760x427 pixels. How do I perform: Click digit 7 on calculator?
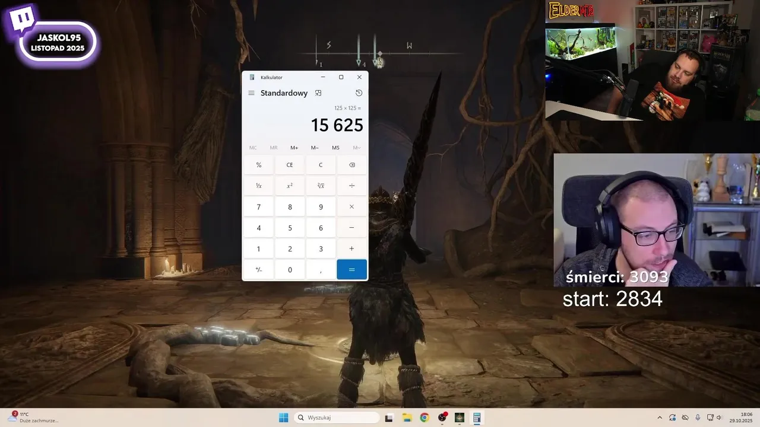(x=258, y=207)
